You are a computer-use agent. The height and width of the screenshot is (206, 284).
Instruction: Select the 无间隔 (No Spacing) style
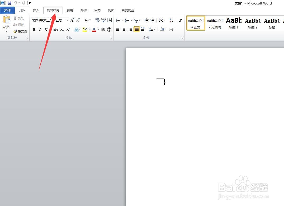tap(215, 23)
